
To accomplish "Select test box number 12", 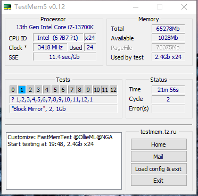I will [x=113, y=90].
